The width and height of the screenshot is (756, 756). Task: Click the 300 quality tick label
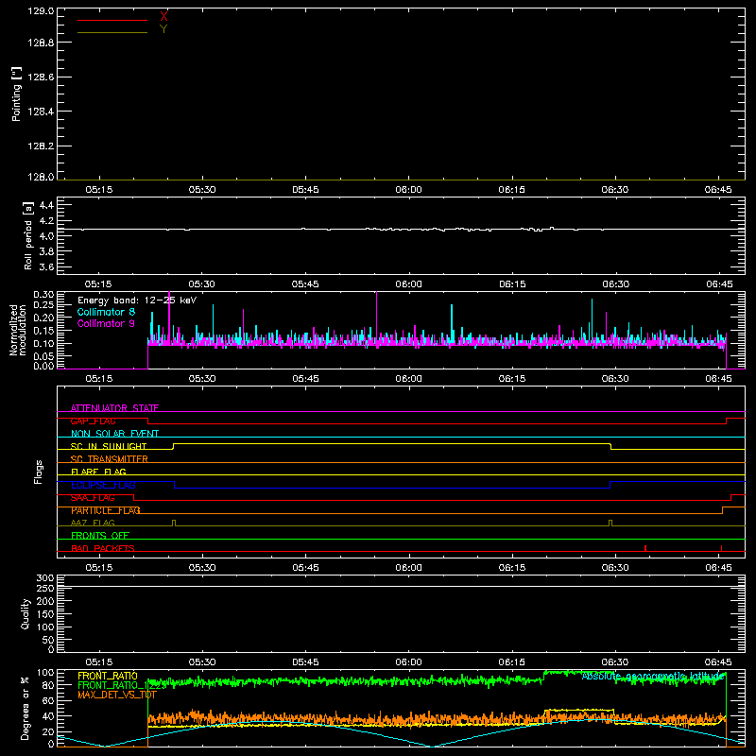[x=44, y=578]
